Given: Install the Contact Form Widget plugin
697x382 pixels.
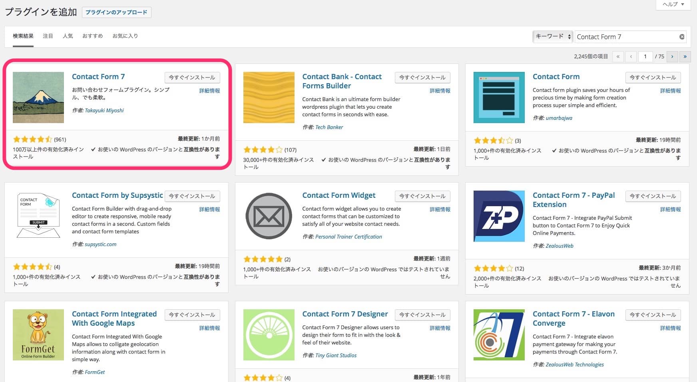Looking at the screenshot, I should coord(422,196).
